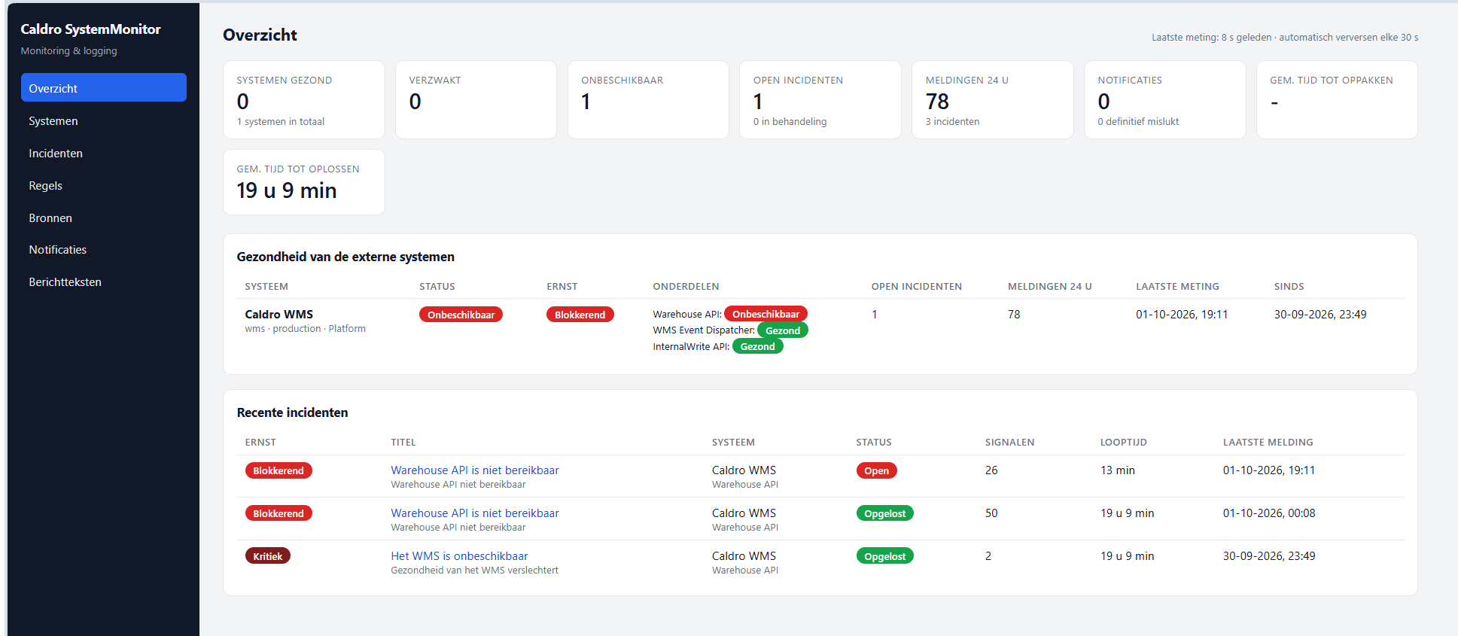The width and height of the screenshot is (1458, 636).
Task: Select Berichtteksten in the sidebar
Action: click(x=104, y=281)
